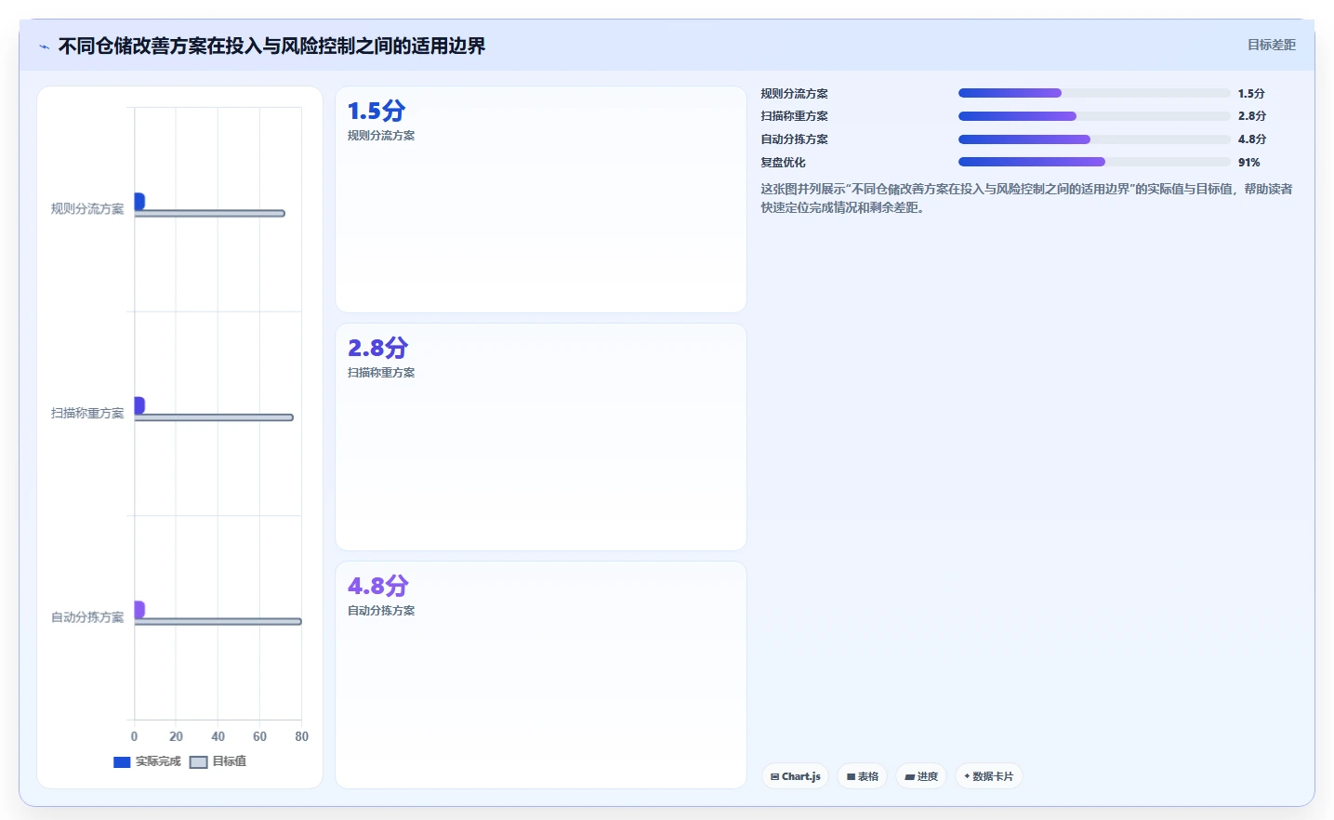Click the 4.8分 value in progress list
This screenshot has height=820, width=1334.
click(x=1252, y=139)
